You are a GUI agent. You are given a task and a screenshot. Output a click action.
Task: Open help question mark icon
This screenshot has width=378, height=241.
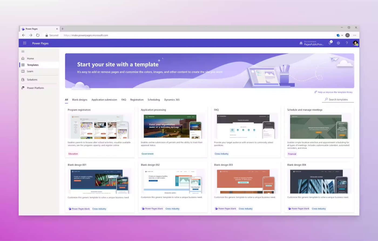tap(347, 43)
